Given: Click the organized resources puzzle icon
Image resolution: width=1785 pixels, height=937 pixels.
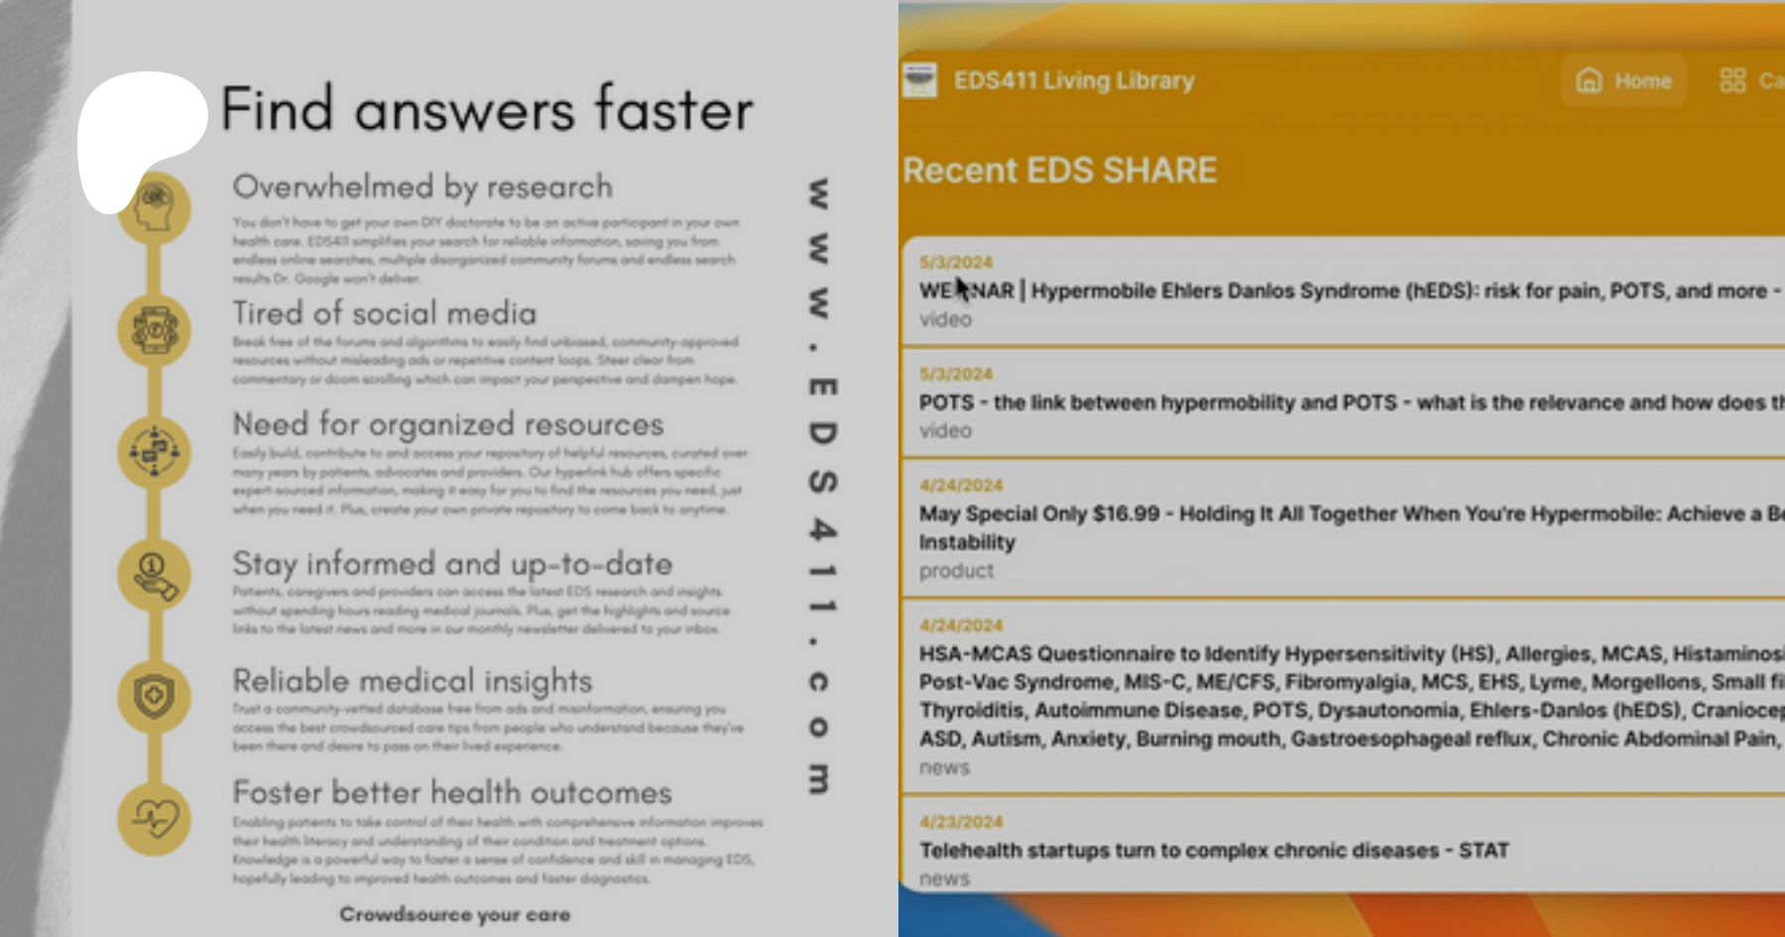Looking at the screenshot, I should (155, 453).
